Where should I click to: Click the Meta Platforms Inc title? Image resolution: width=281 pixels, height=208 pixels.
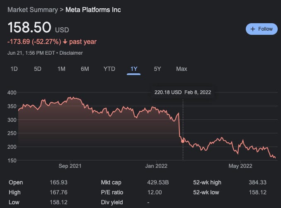point(93,10)
